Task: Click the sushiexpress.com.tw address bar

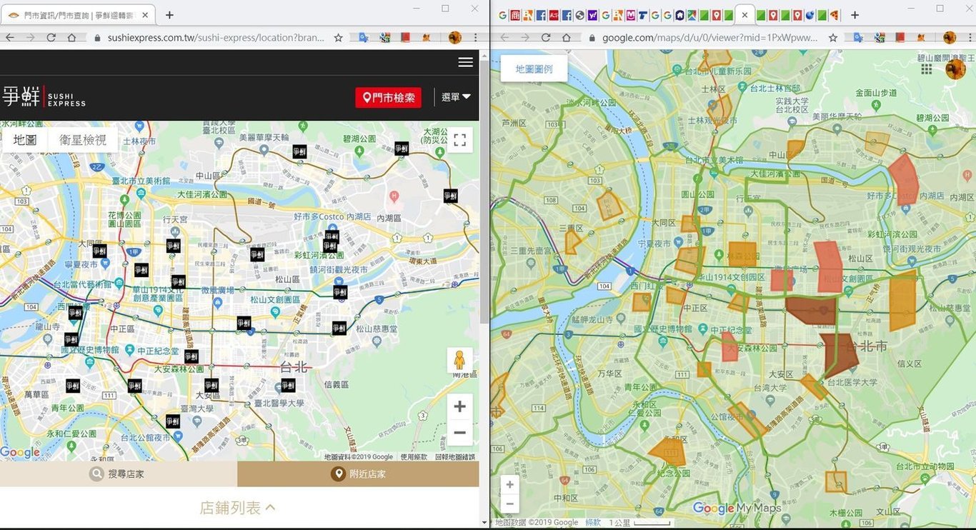Action: click(x=216, y=37)
